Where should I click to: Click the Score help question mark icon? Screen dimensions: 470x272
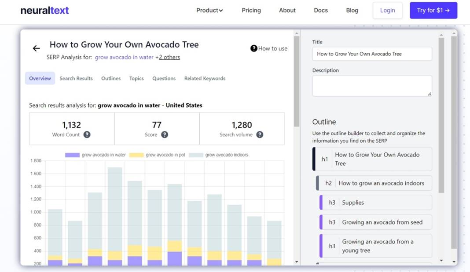165,135
